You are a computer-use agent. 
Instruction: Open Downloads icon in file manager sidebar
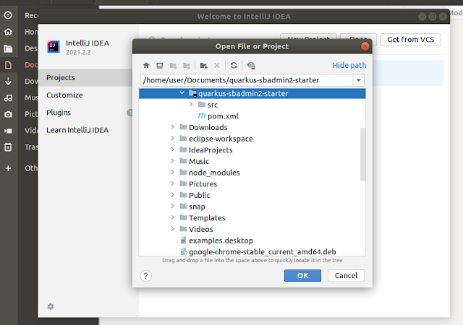click(8, 81)
